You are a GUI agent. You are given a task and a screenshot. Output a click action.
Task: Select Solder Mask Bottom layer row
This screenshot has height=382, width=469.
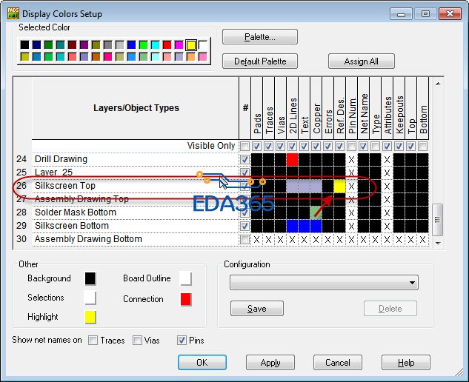coord(135,212)
